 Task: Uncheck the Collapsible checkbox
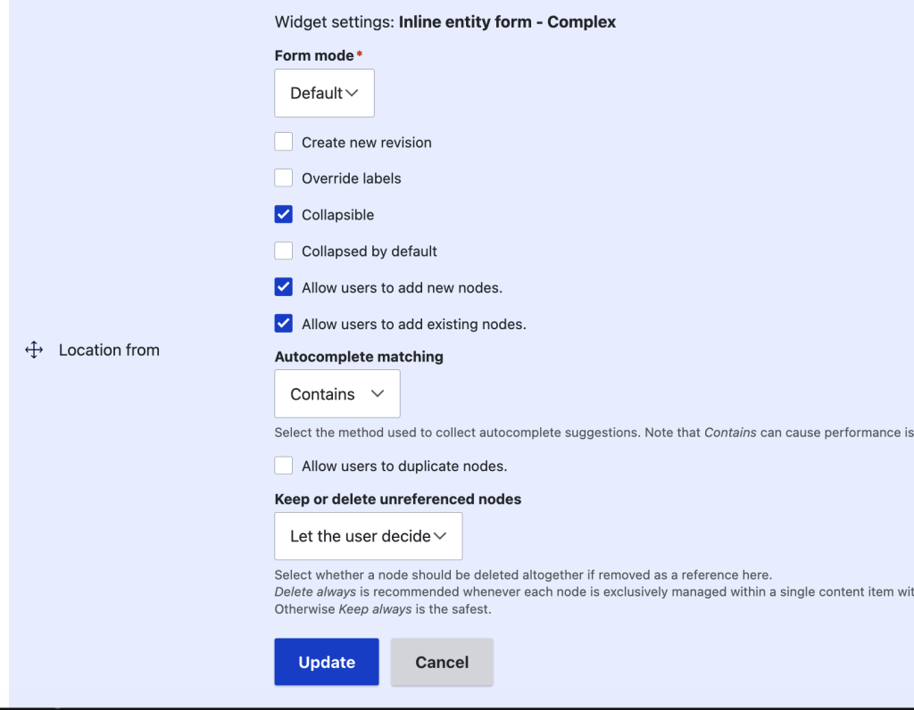click(283, 214)
